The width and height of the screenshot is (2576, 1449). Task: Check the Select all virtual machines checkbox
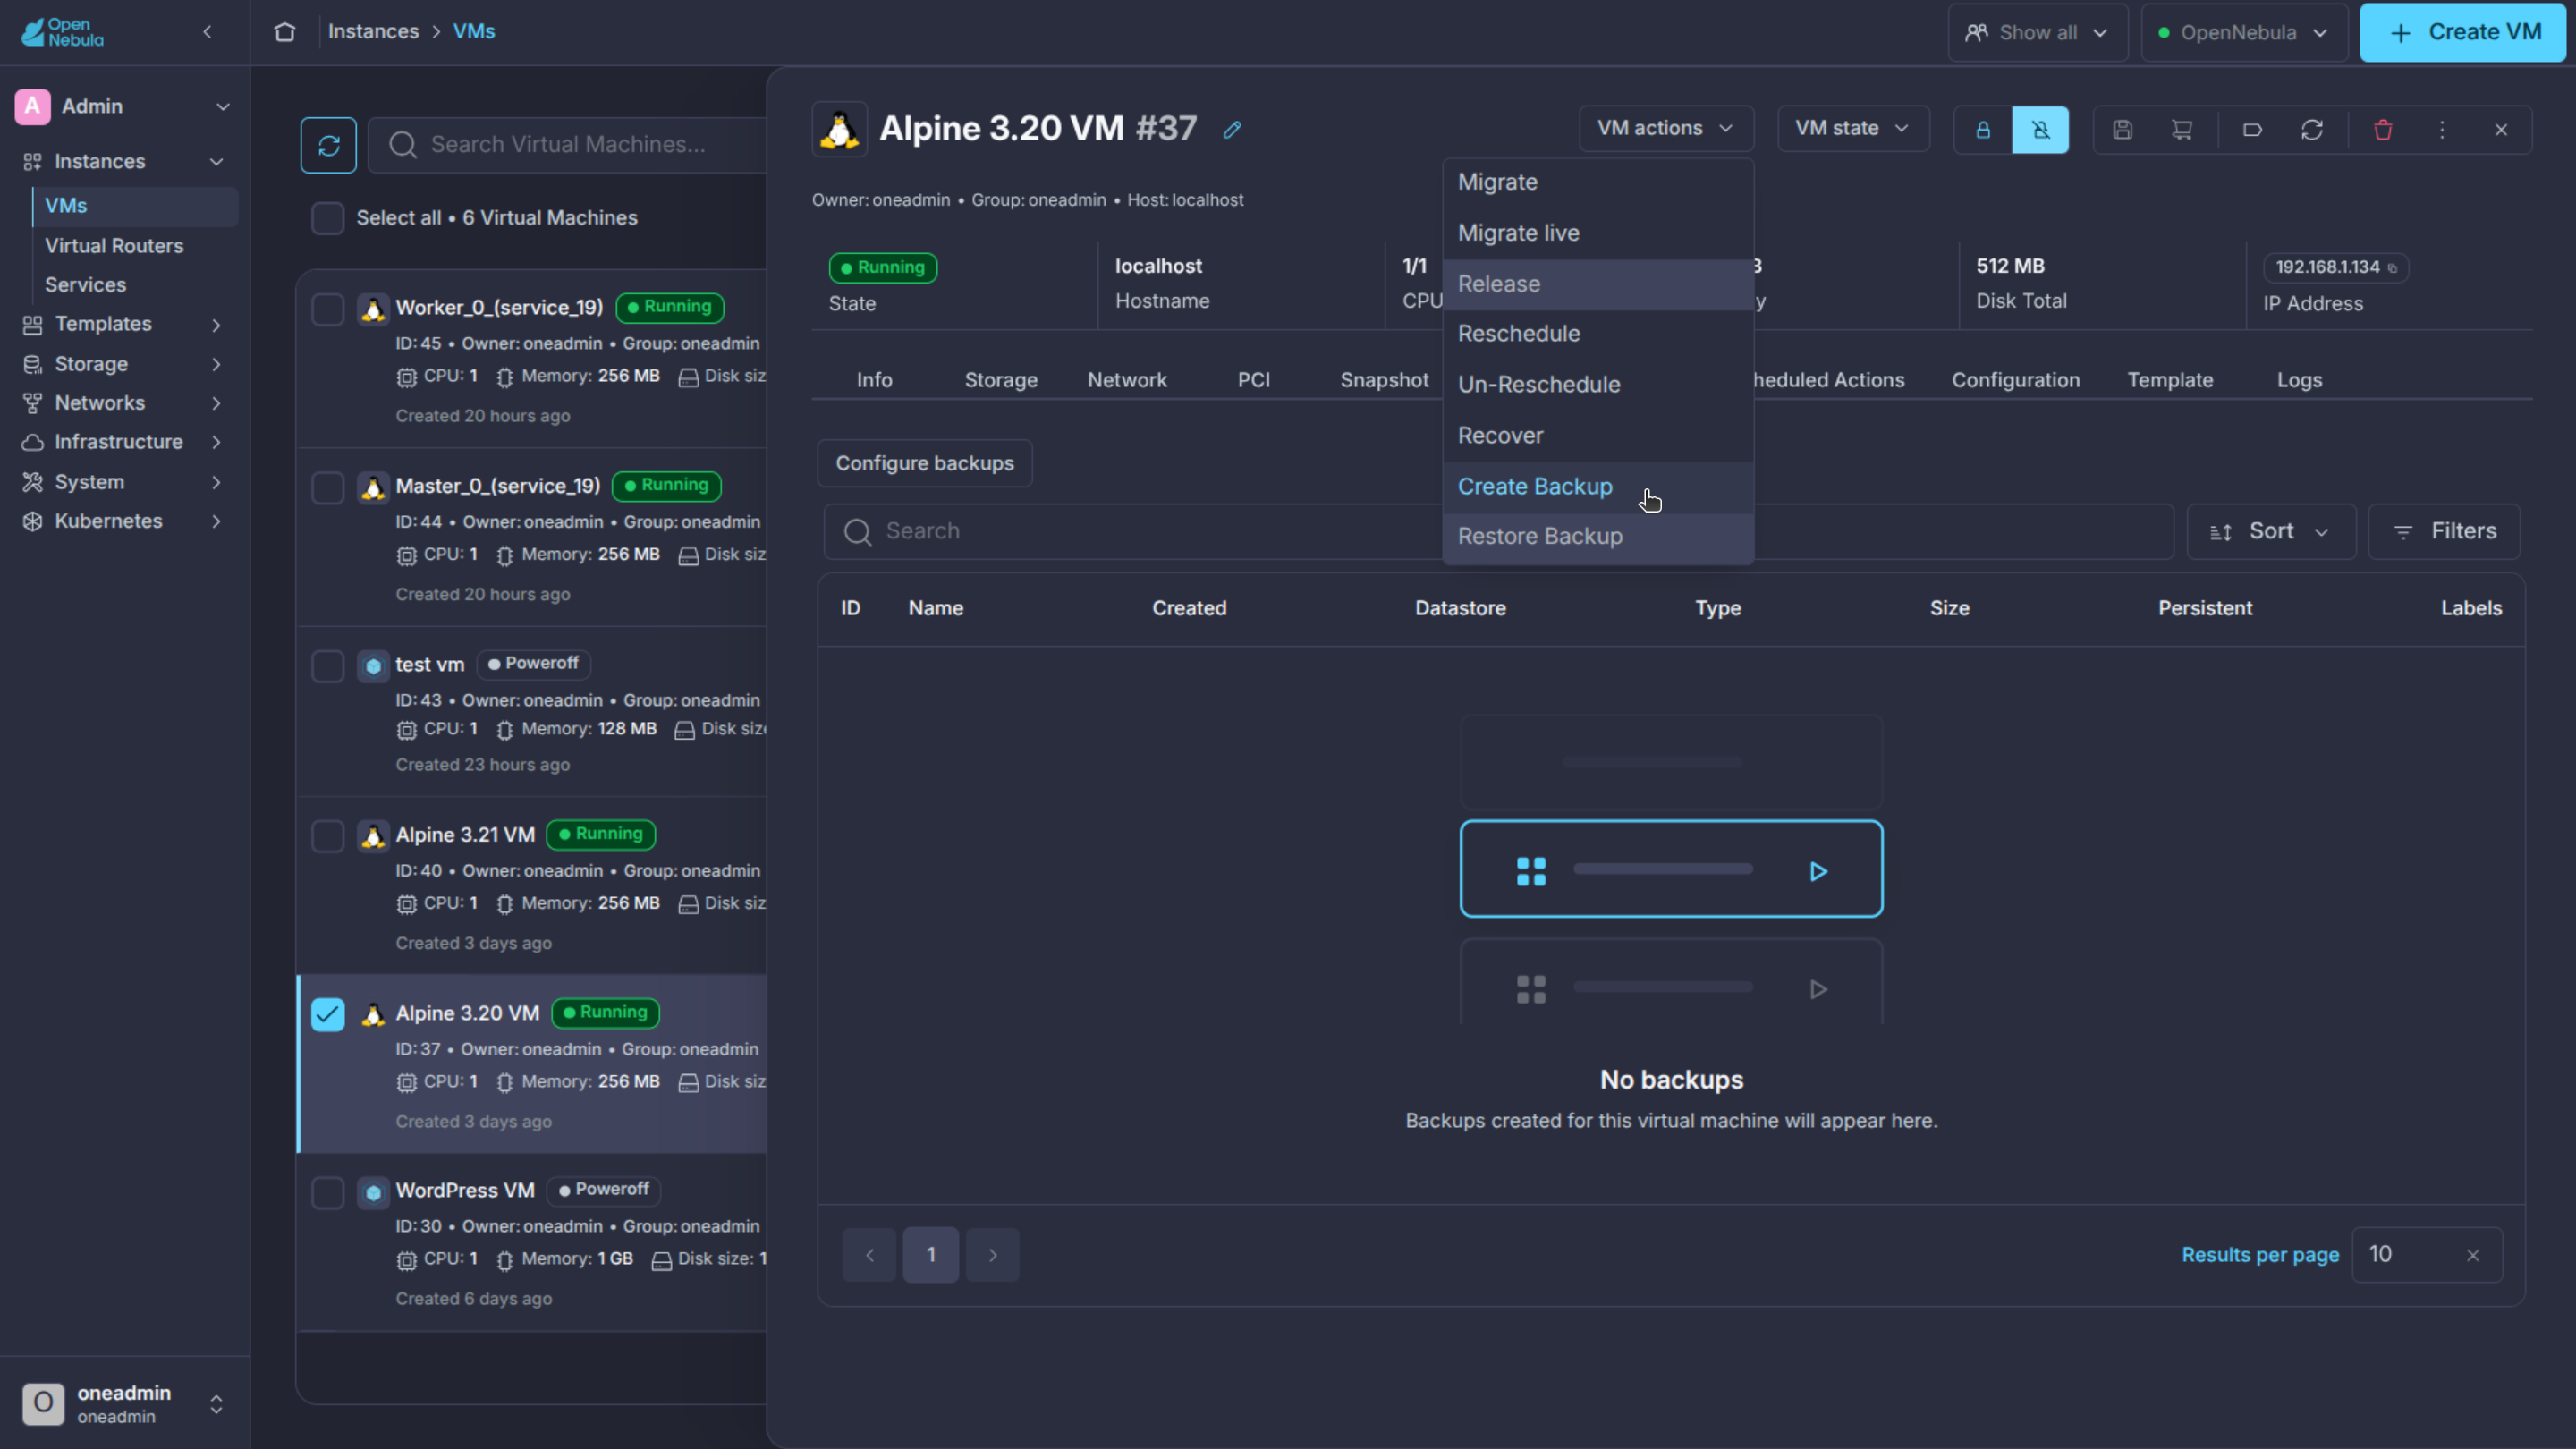coord(328,218)
